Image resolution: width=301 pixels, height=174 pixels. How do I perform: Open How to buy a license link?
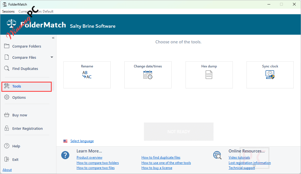(157, 168)
